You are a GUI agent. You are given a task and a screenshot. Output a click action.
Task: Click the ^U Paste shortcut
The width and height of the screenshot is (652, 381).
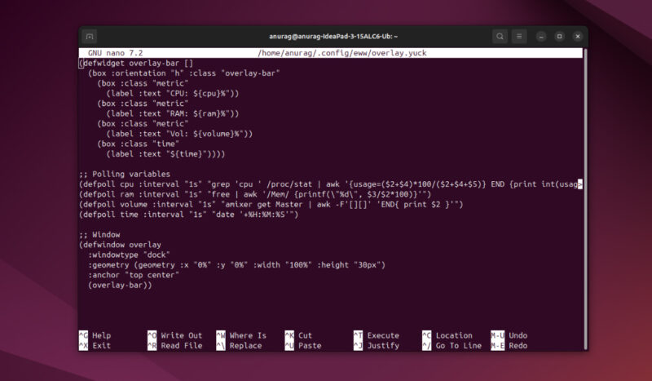pos(303,346)
